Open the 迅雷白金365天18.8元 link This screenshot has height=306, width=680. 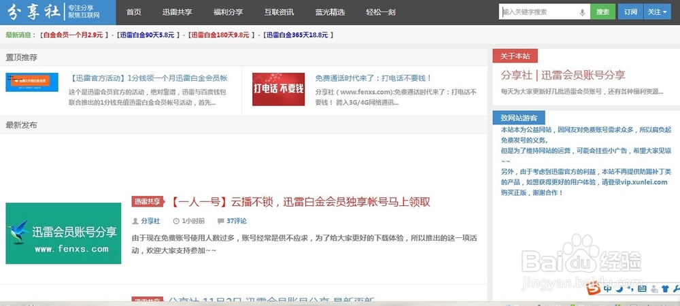pos(297,35)
